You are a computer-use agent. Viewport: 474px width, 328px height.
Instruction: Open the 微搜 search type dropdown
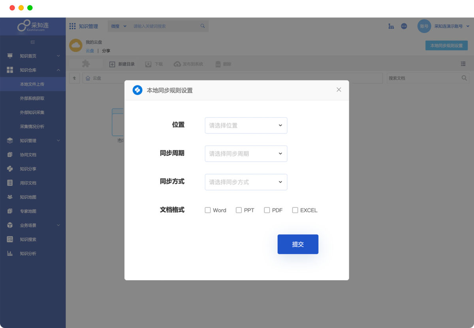pos(118,26)
